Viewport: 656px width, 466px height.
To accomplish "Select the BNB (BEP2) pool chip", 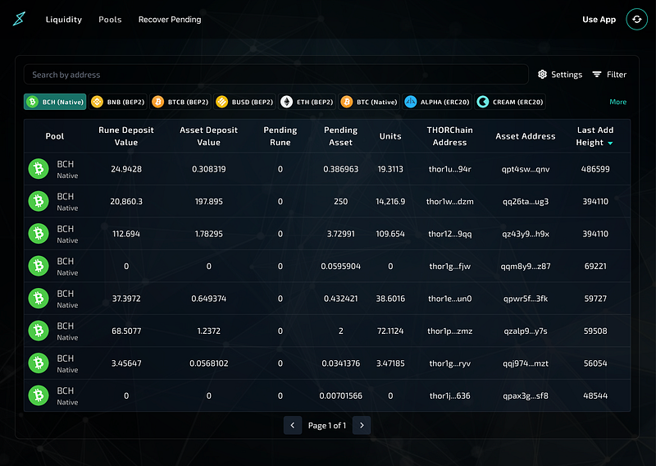I will (x=117, y=102).
